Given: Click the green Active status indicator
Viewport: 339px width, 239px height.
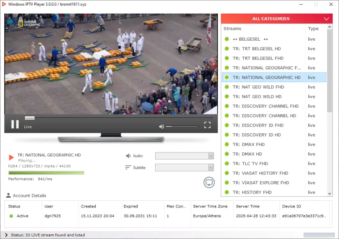Looking at the screenshot, I should tap(11, 216).
